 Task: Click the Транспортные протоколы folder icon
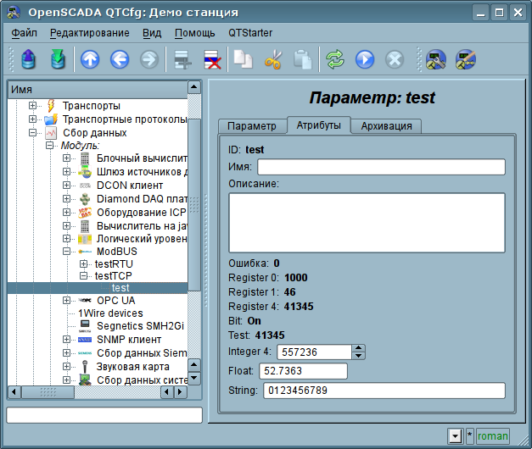(51, 119)
